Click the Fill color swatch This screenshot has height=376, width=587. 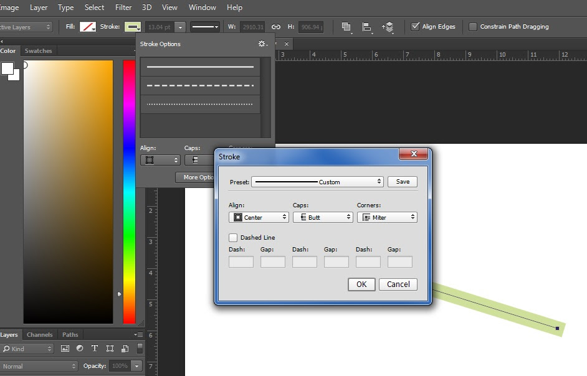point(88,27)
